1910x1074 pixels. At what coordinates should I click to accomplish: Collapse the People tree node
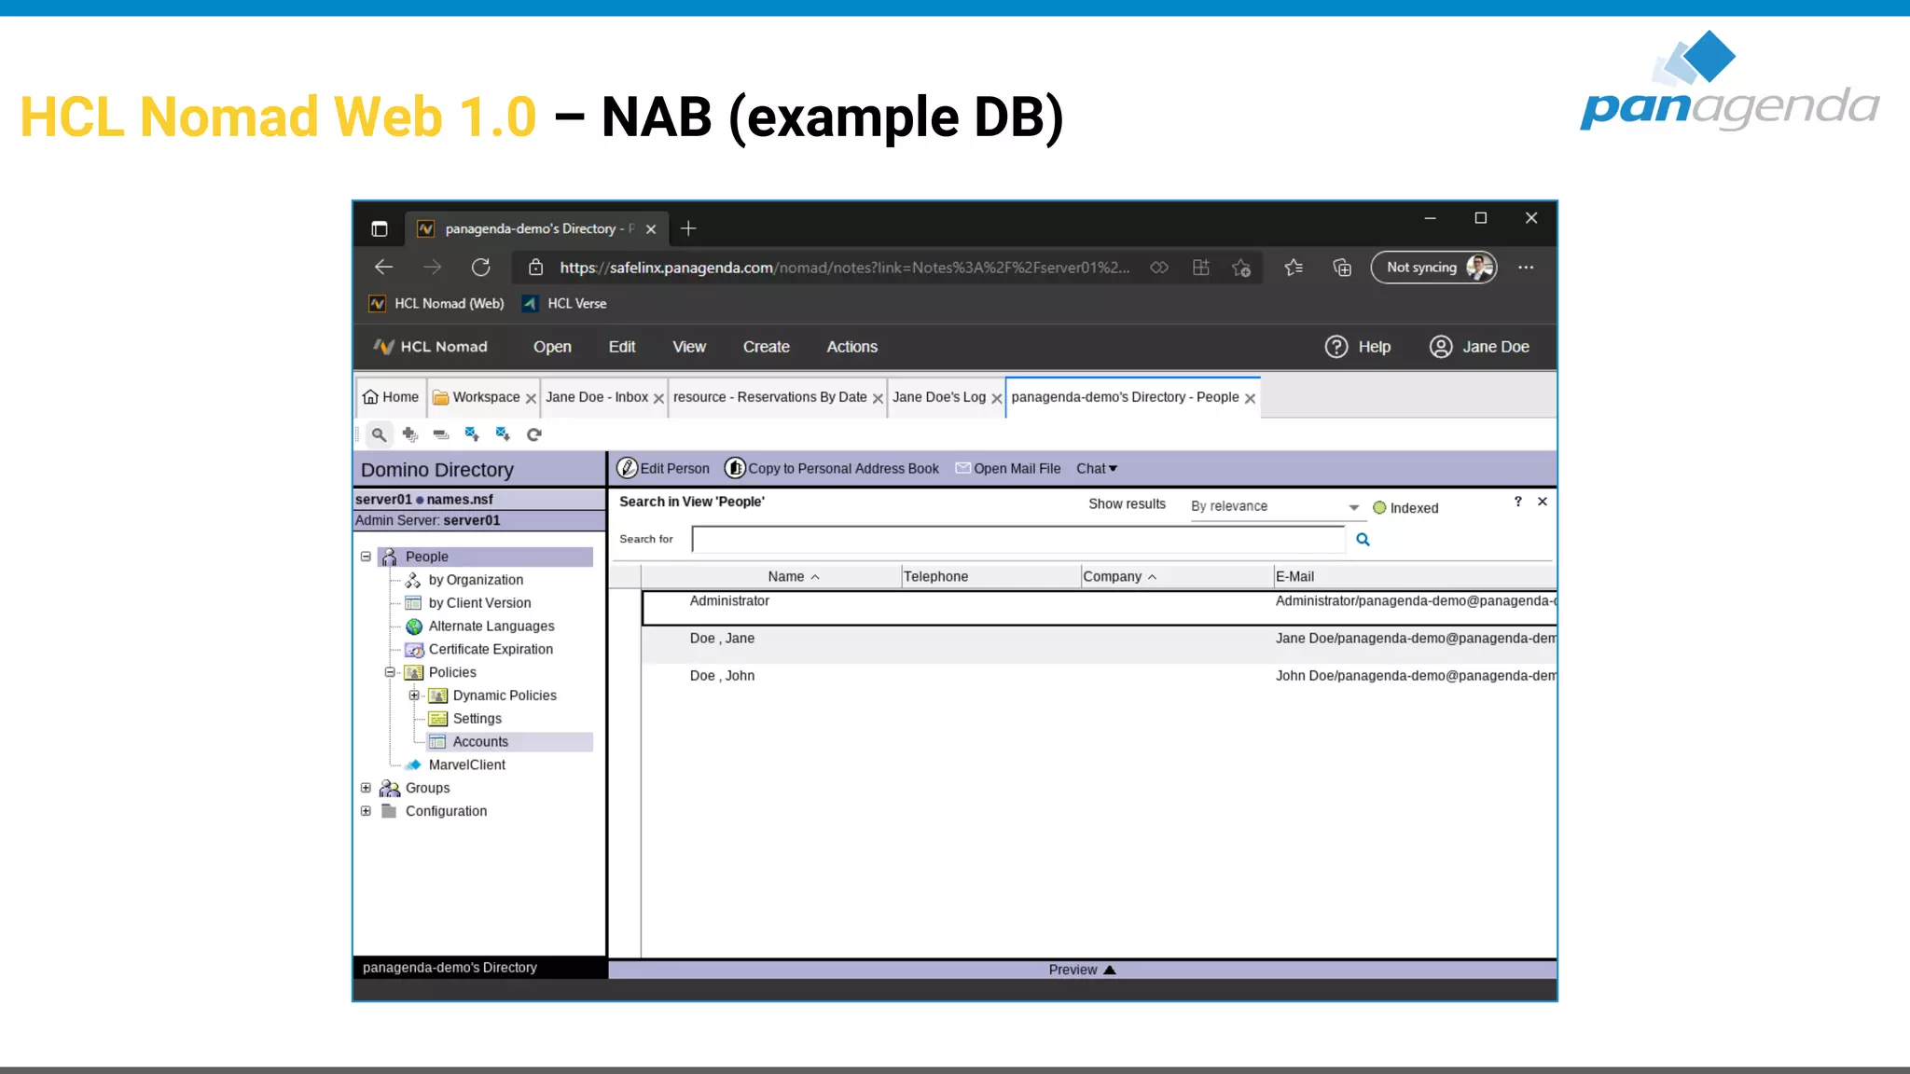point(366,557)
